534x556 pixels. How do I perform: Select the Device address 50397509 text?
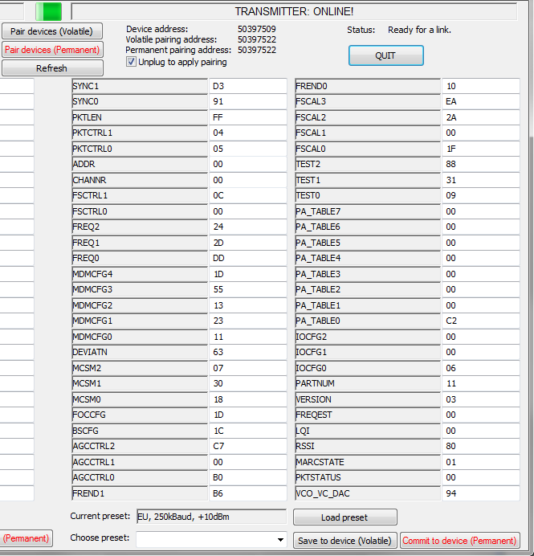click(x=257, y=29)
